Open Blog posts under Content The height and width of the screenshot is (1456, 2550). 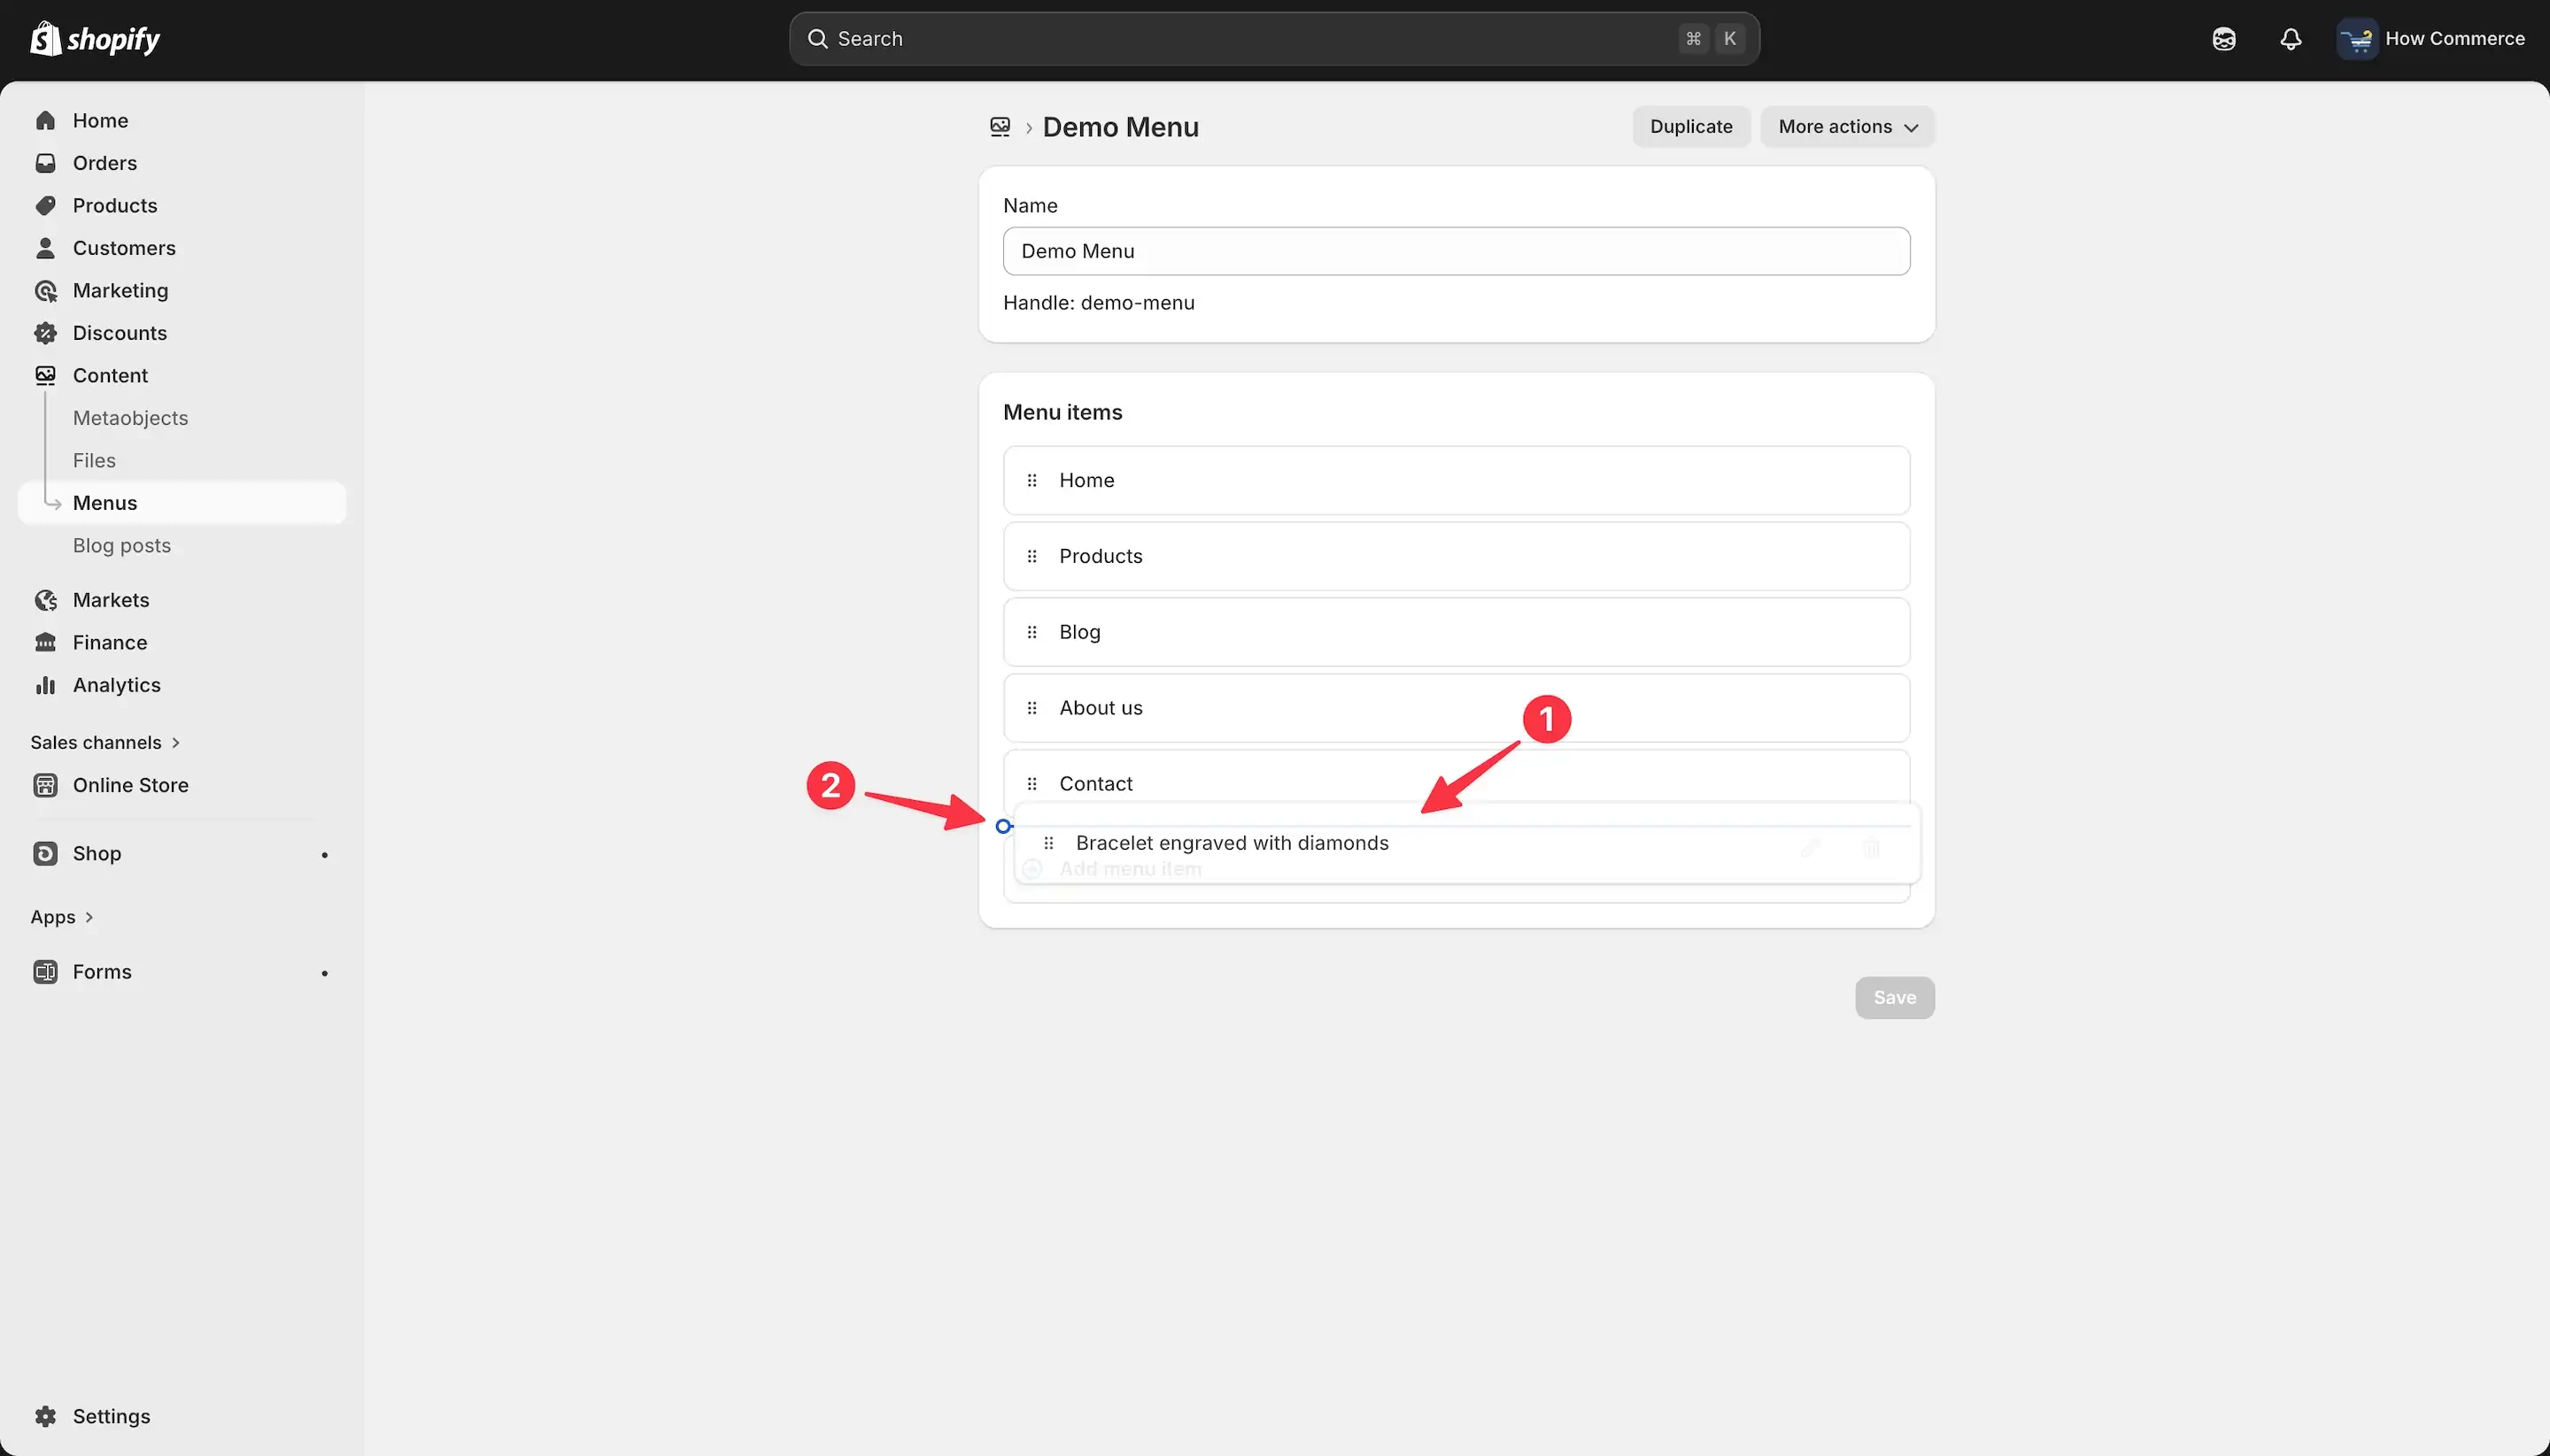click(x=121, y=545)
